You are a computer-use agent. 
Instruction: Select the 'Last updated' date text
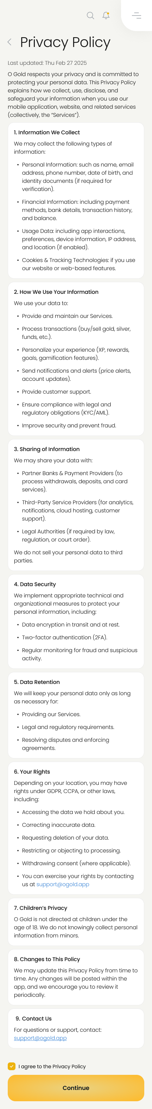(47, 63)
